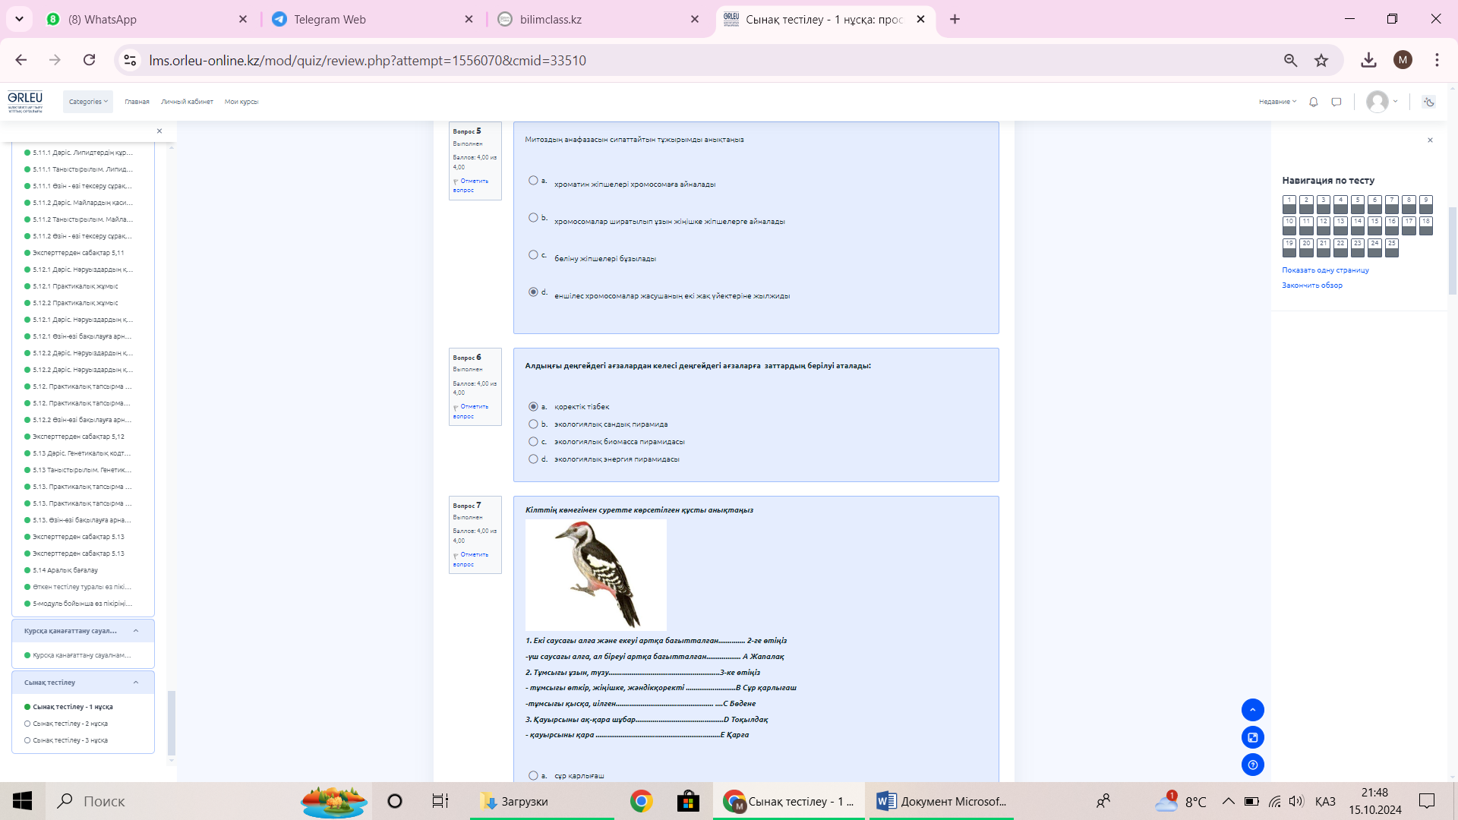Switch to the Telegram Web tab
The width and height of the screenshot is (1458, 820).
pos(330,19)
